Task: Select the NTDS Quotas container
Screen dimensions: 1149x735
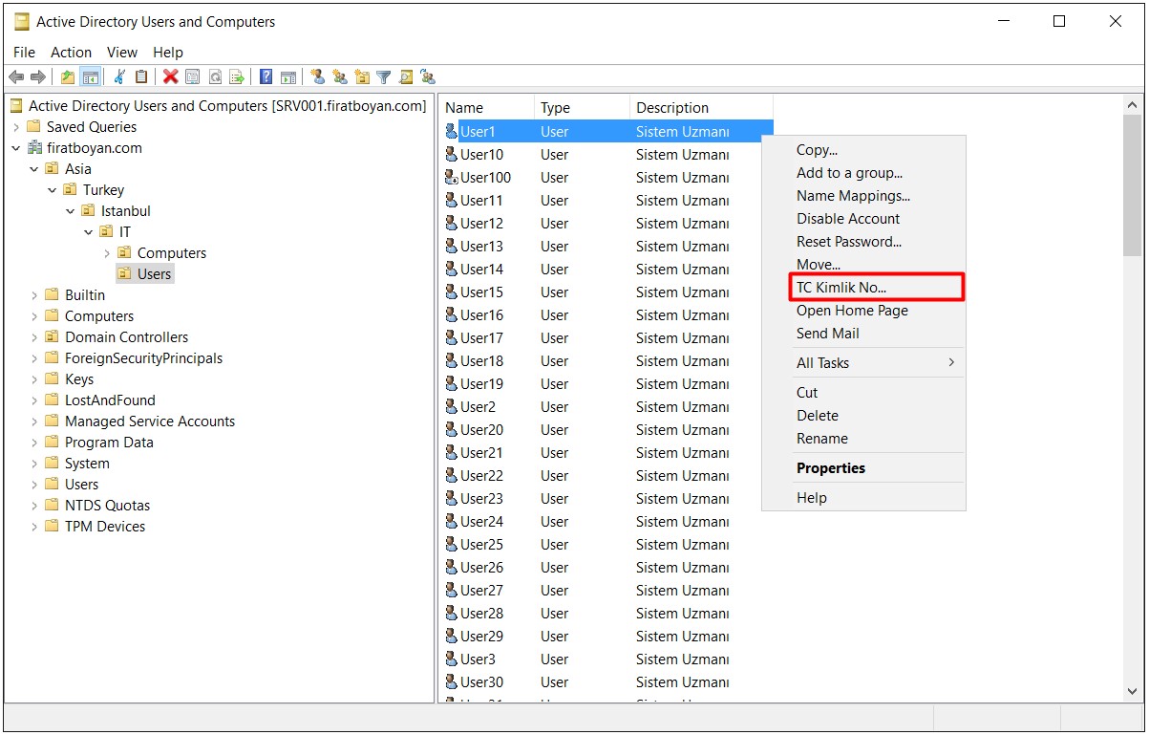Action: pos(107,505)
